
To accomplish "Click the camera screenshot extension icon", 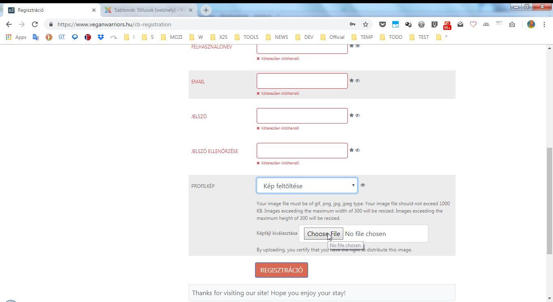I will pyautogui.click(x=512, y=24).
